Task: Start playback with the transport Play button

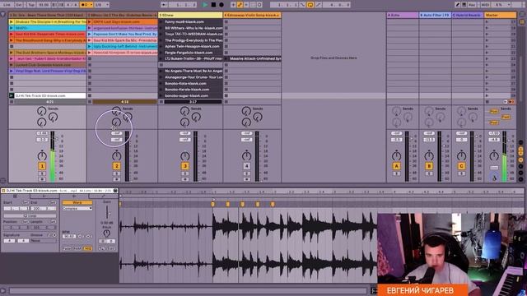Action: (205, 5)
